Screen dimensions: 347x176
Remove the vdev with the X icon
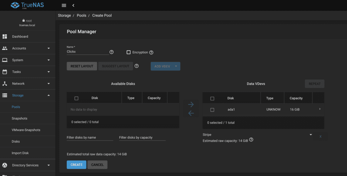320,136
